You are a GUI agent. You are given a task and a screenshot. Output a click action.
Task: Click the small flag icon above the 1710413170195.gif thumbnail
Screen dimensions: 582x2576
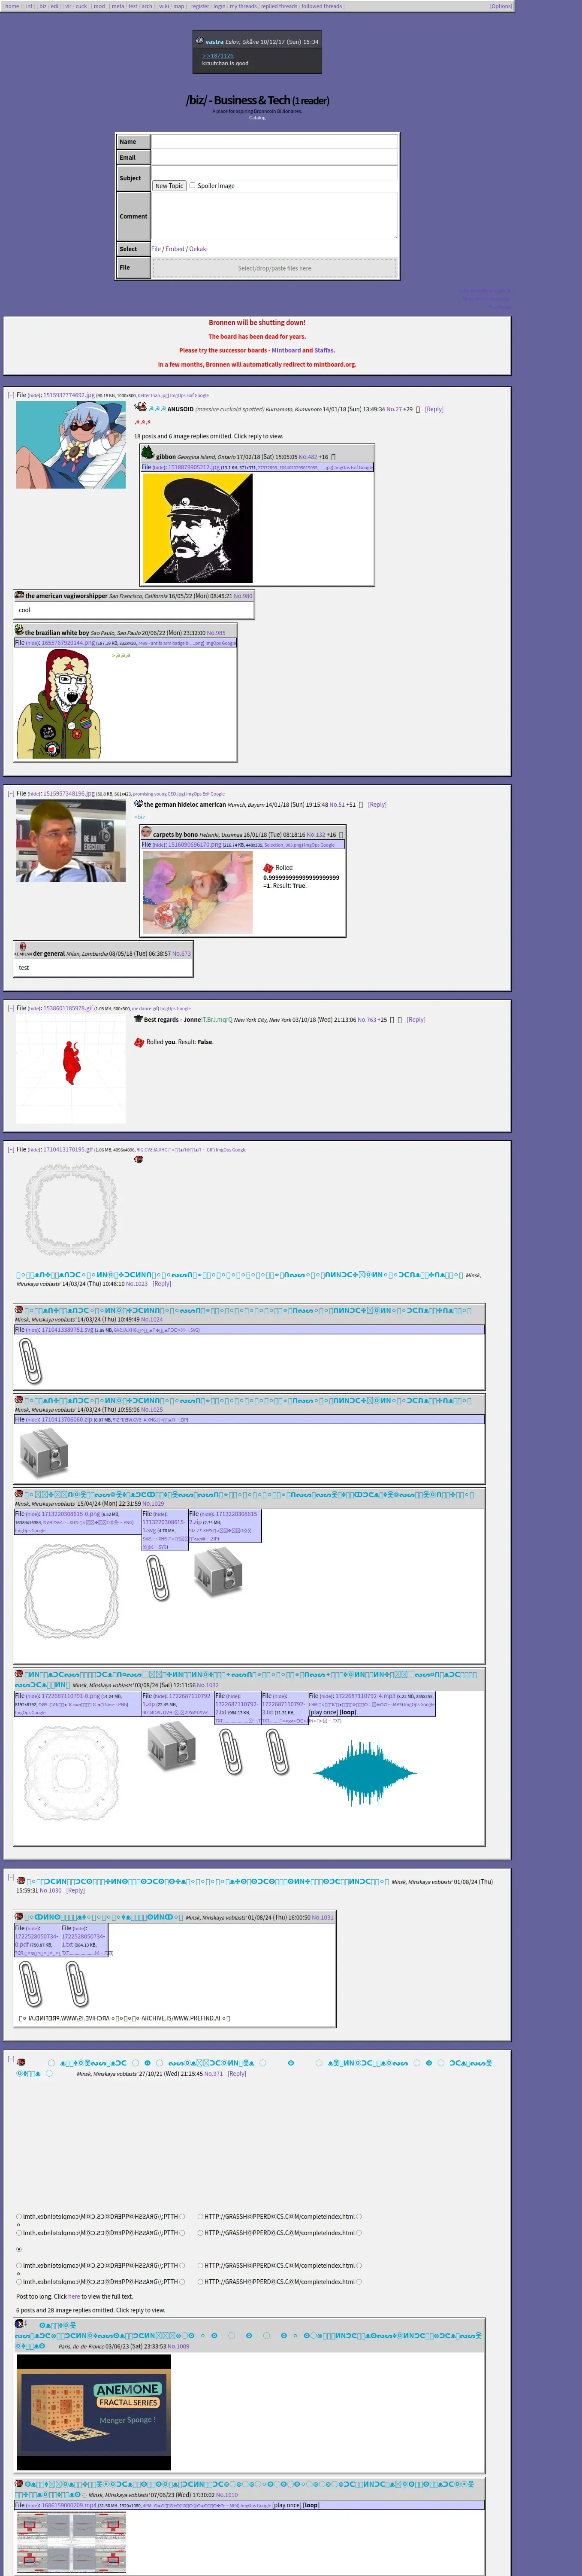point(139,1160)
